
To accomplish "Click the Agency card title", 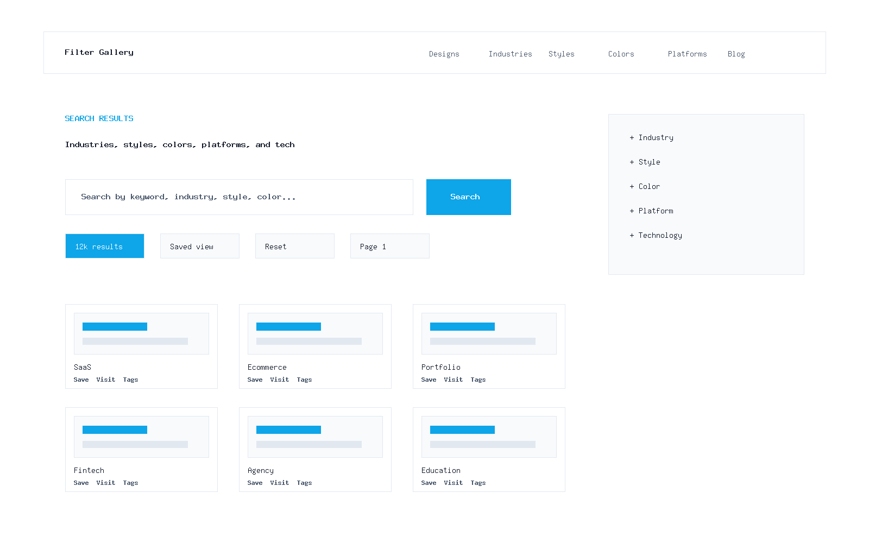I will click(x=260, y=470).
